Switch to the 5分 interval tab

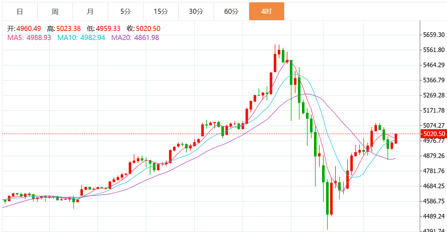[x=125, y=11]
